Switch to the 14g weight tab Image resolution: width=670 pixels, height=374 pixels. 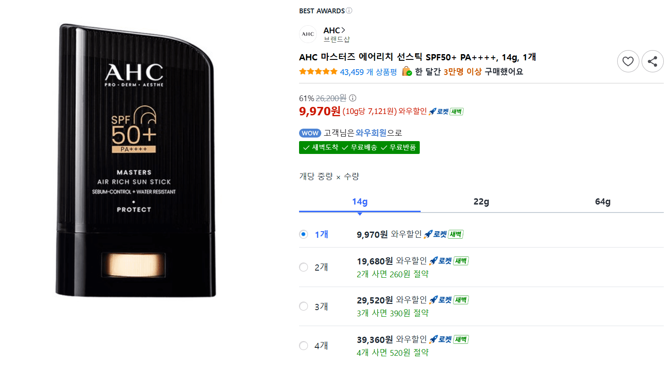coord(360,202)
